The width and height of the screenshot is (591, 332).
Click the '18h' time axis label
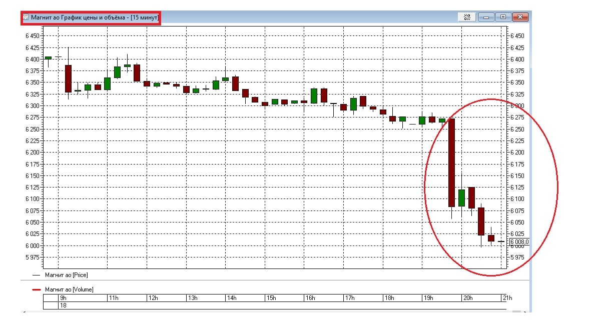pyautogui.click(x=389, y=298)
